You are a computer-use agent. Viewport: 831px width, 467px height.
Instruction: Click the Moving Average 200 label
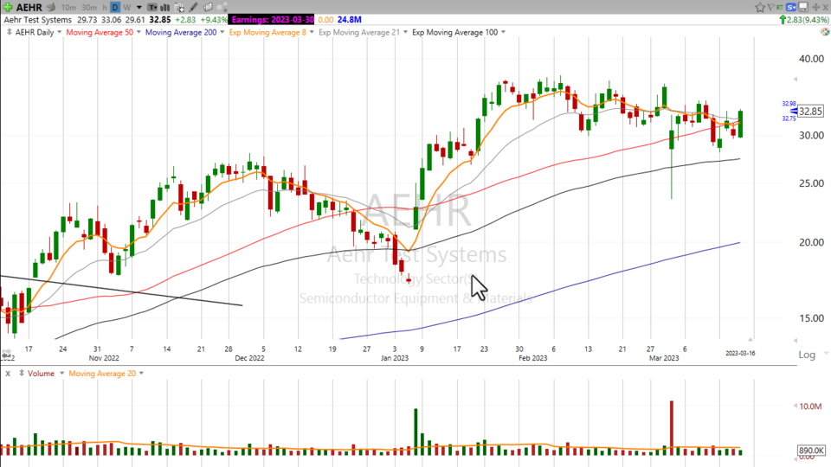[x=181, y=32]
